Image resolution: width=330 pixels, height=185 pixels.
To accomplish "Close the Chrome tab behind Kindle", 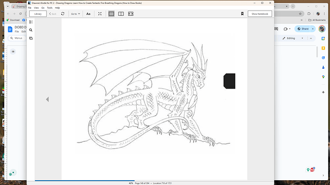I will pyautogui.click(x=286, y=7).
